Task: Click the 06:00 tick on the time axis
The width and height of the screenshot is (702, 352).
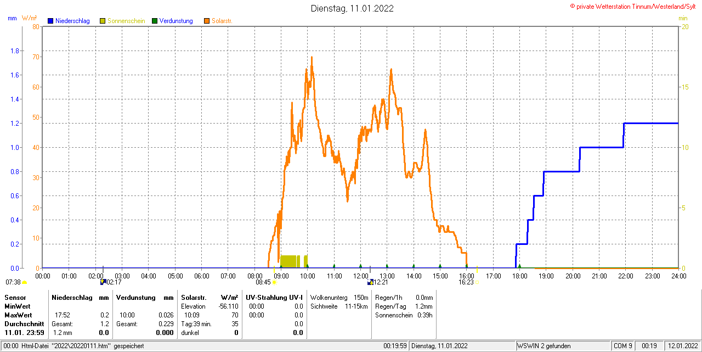Action: pos(202,276)
